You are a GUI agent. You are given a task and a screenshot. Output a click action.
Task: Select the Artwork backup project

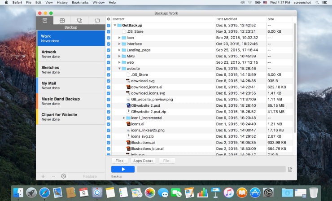[70, 54]
